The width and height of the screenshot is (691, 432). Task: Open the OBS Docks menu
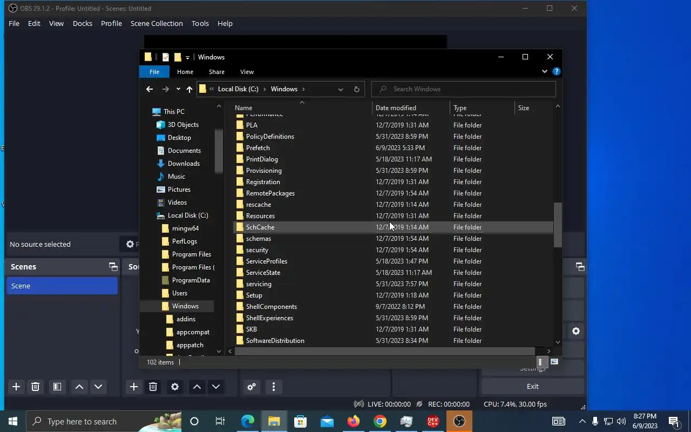coord(83,23)
